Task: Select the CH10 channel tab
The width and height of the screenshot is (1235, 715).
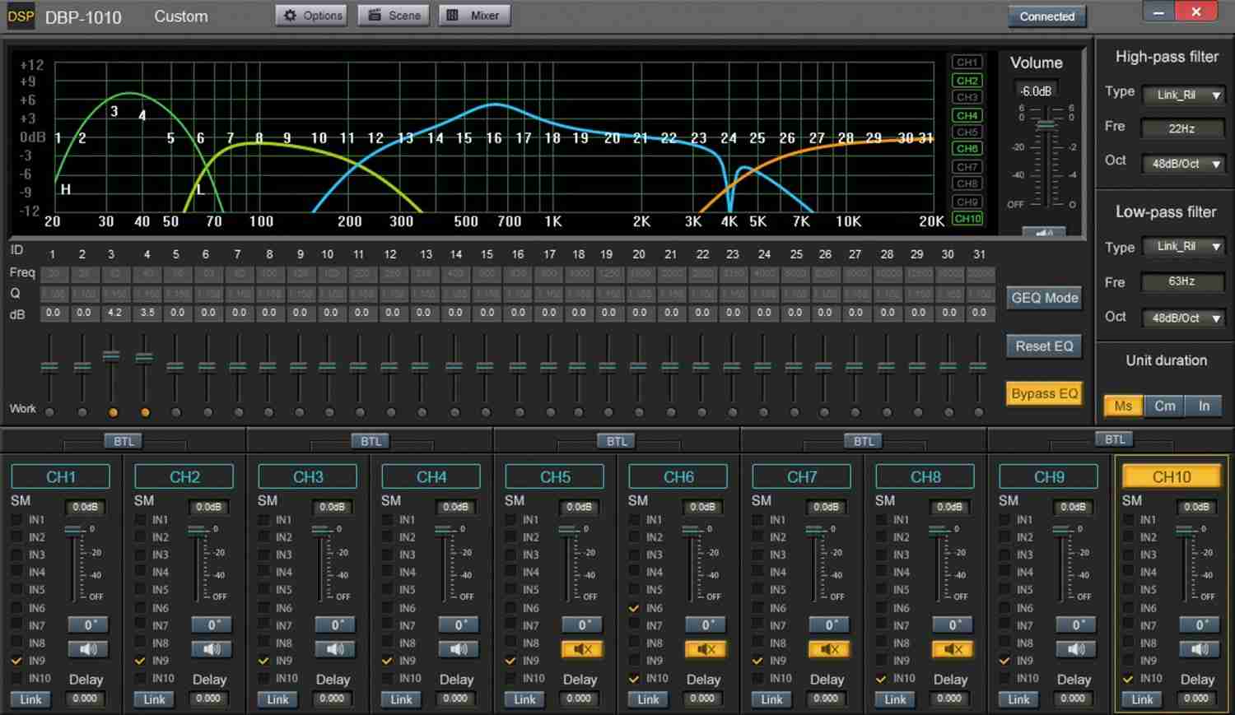Action: (x=1172, y=476)
